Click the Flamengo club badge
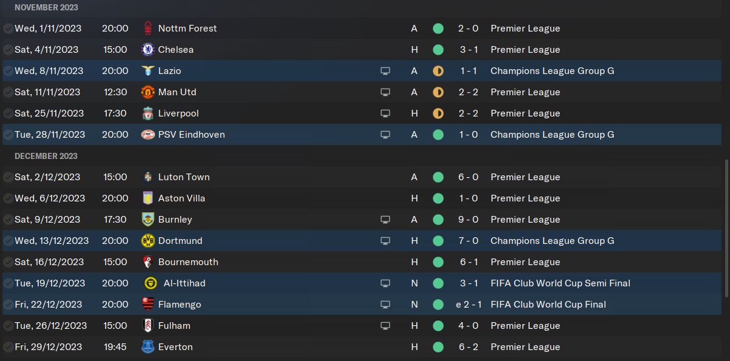This screenshot has width=730, height=361. (147, 305)
